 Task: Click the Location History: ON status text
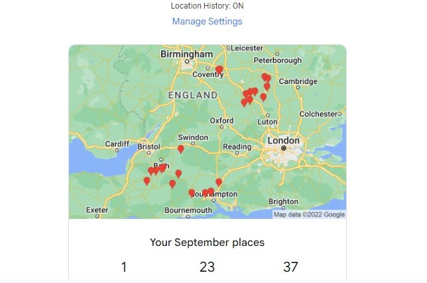[208, 6]
